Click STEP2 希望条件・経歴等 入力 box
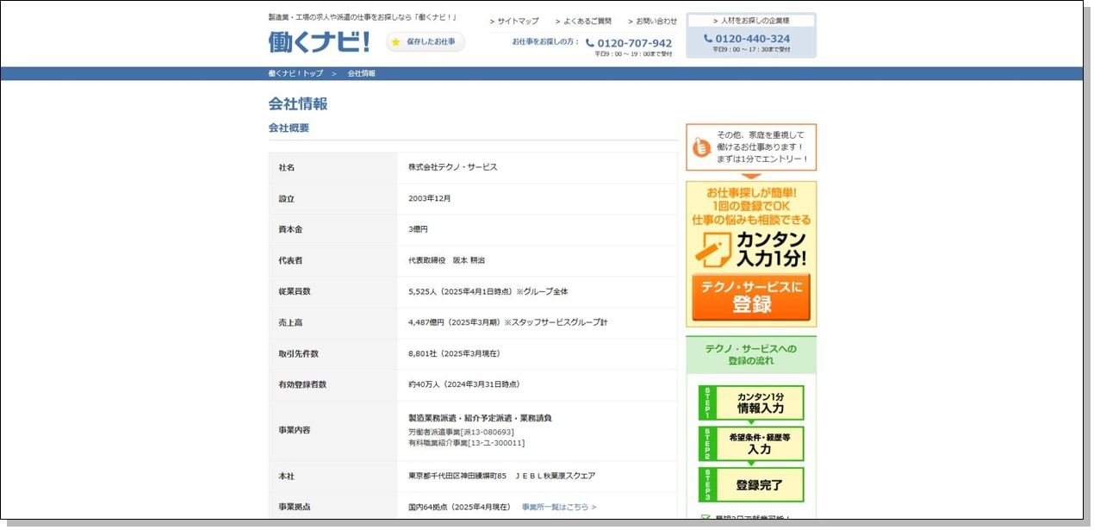 pyautogui.click(x=751, y=444)
